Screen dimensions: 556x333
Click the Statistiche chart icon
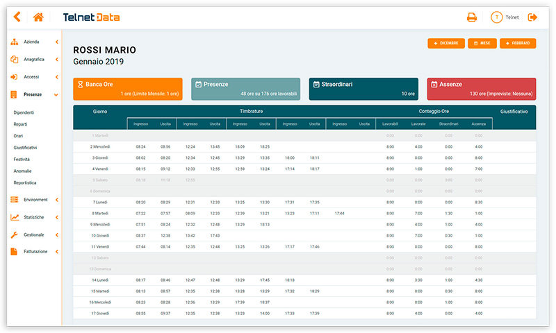[15, 217]
